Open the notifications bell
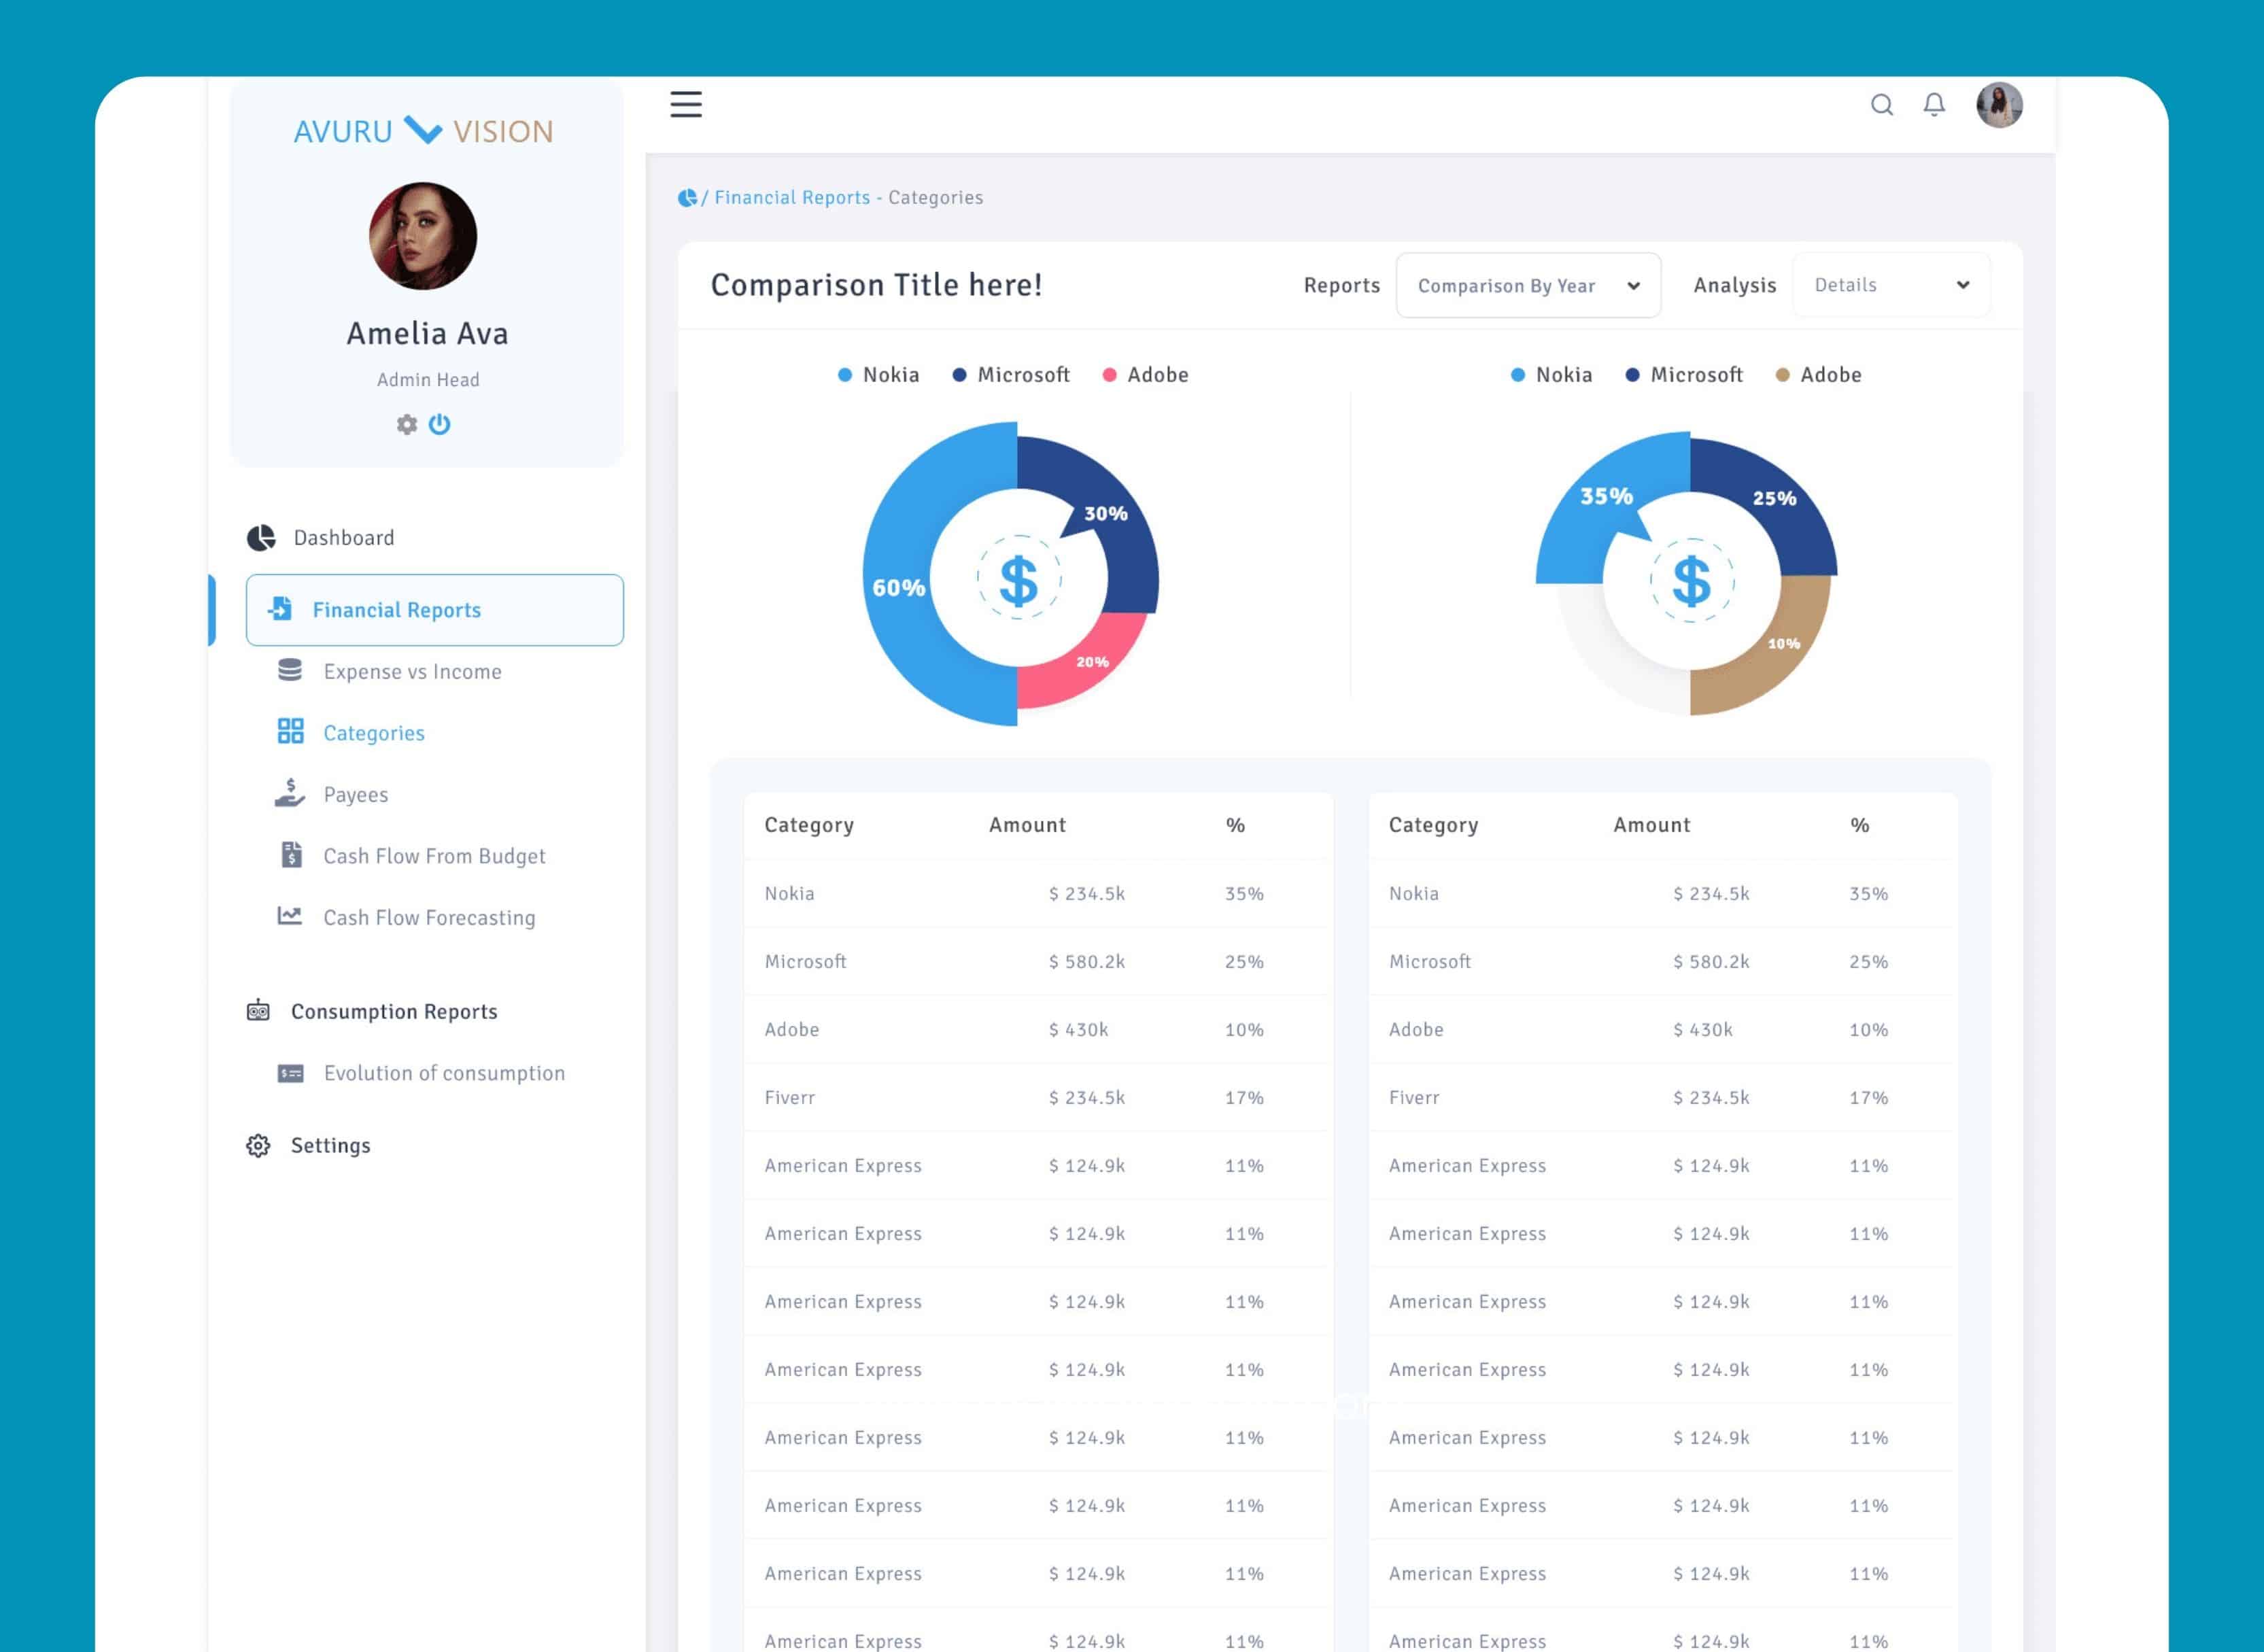This screenshot has height=1652, width=2264. 1934,105
